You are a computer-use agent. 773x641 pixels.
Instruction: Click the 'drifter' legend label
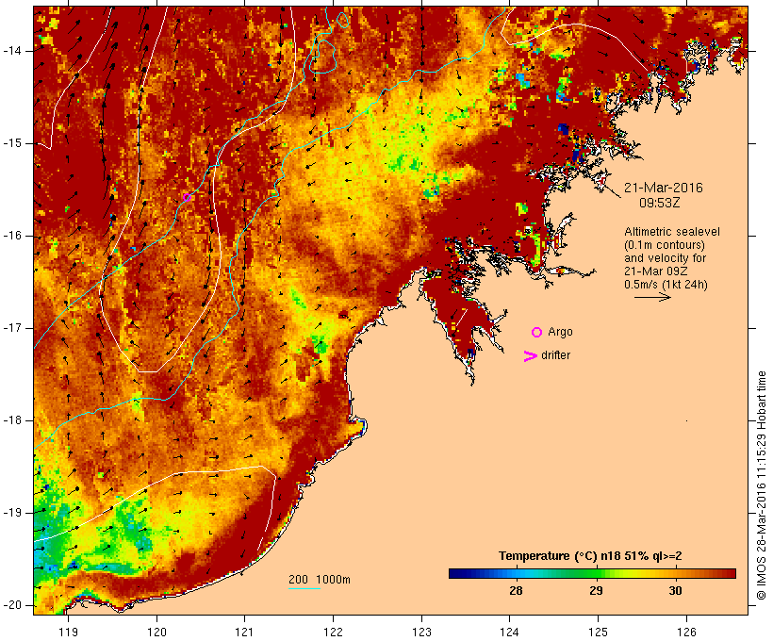tap(555, 355)
